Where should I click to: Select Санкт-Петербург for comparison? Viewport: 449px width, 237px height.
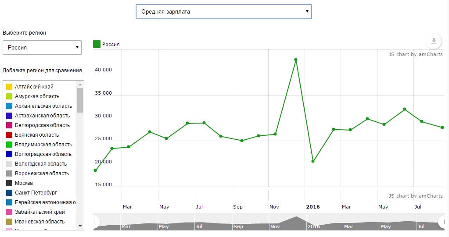[x=36, y=193]
